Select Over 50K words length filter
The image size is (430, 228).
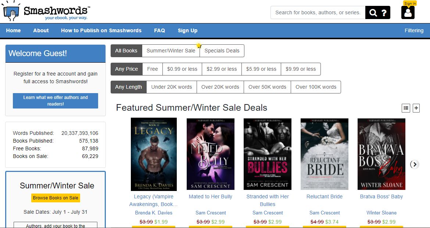pos(267,87)
